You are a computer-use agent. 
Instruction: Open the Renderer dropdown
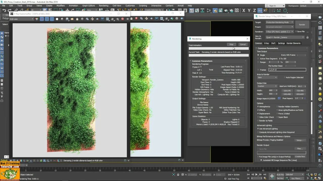coord(280,32)
